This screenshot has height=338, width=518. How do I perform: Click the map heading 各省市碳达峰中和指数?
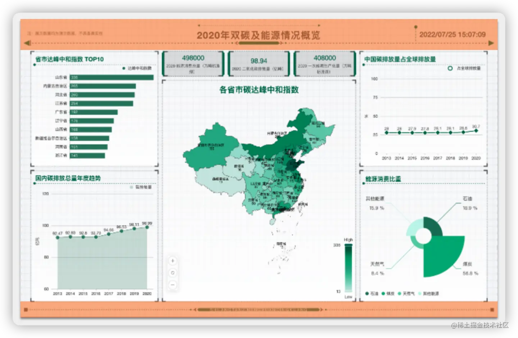pyautogui.click(x=259, y=90)
